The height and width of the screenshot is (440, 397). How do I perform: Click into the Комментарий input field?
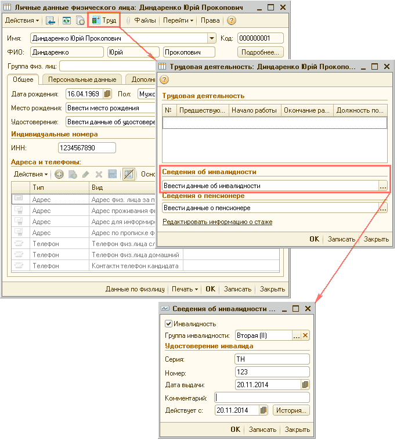(x=262, y=398)
